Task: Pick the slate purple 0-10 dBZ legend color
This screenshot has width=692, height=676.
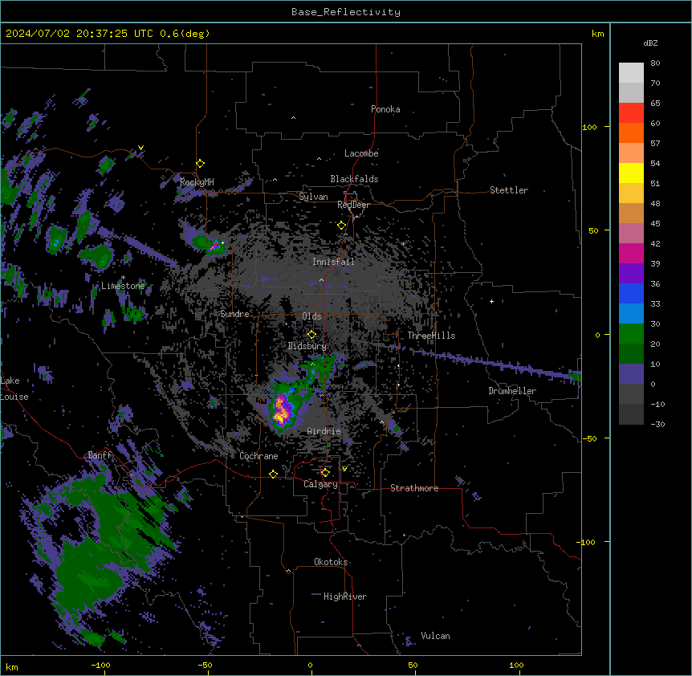Action: coord(631,374)
